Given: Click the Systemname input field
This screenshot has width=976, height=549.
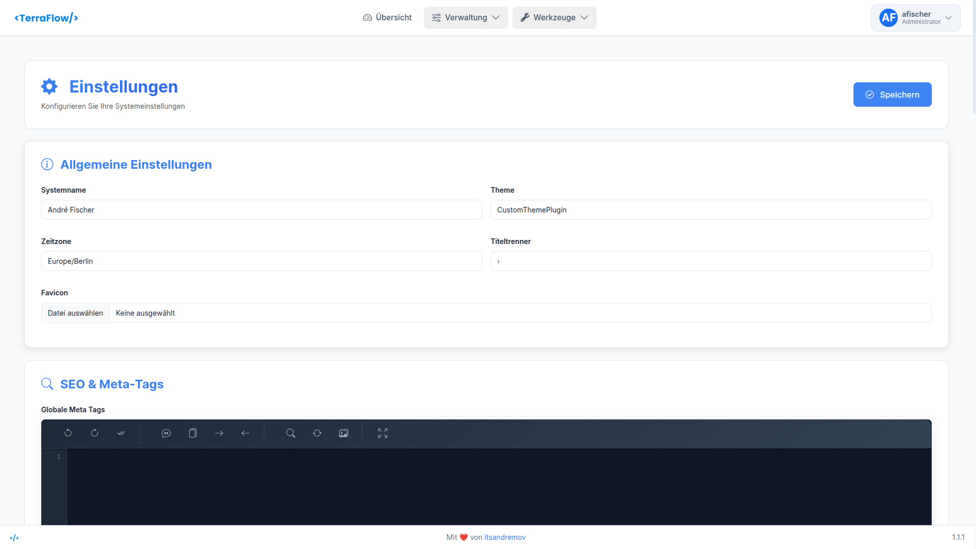Looking at the screenshot, I should pos(261,210).
